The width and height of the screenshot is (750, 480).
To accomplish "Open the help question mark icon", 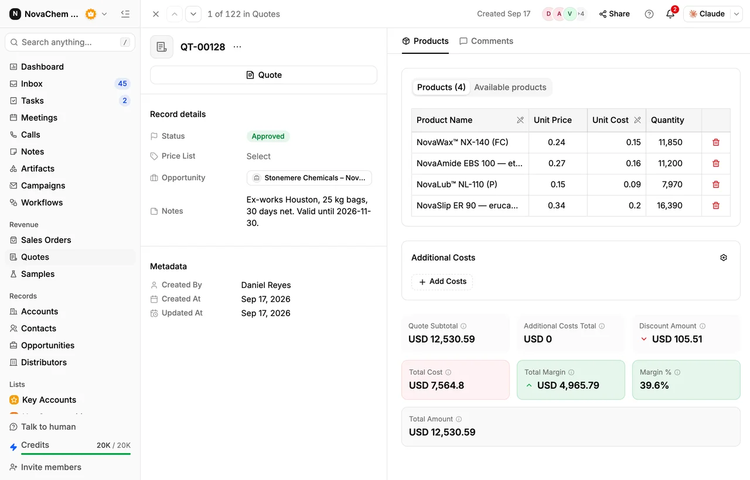I will tap(649, 14).
